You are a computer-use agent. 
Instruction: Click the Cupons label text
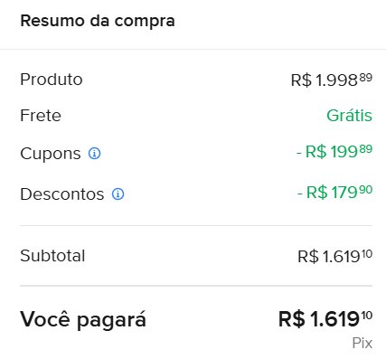(x=51, y=154)
